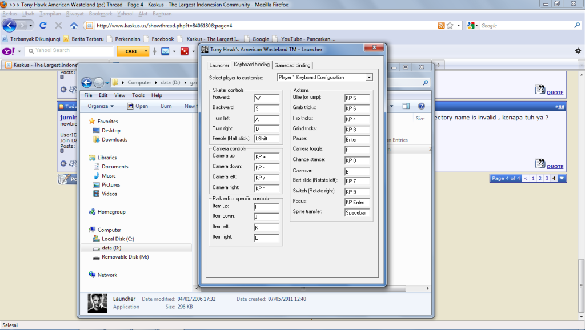585x330 pixels.
Task: Open YouTube - Pancarkan bookmark
Action: [x=304, y=39]
